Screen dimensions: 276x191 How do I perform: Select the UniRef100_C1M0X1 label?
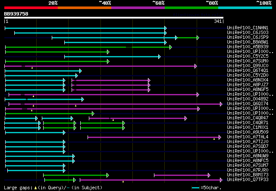click(248, 127)
